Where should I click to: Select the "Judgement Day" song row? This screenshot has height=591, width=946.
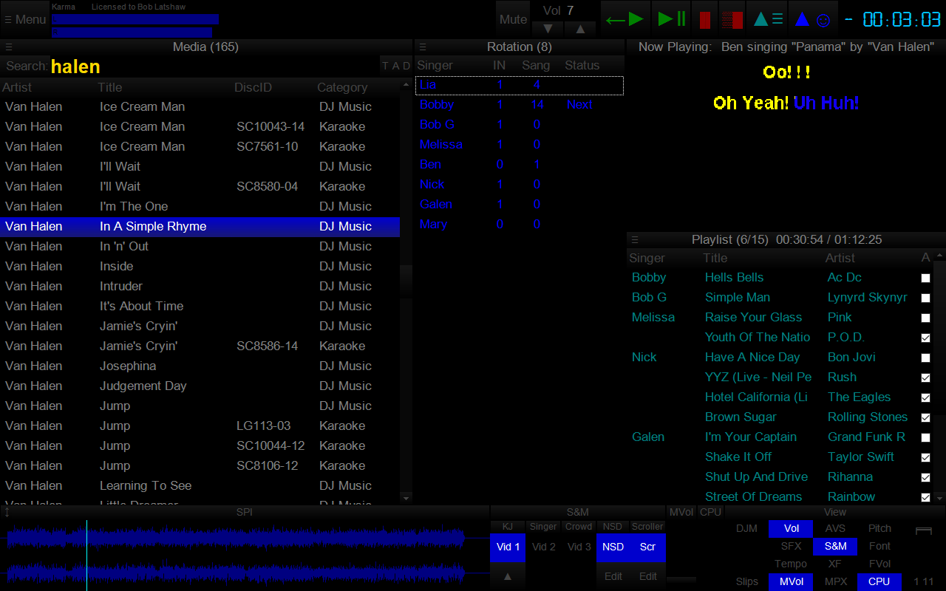pos(200,386)
